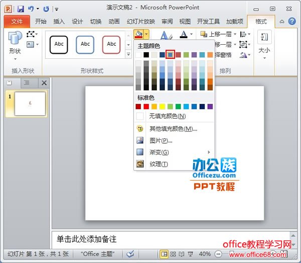The image size is (301, 263).
Task: Toggle the Shape Fill dropdown arrow
Action: point(146,34)
